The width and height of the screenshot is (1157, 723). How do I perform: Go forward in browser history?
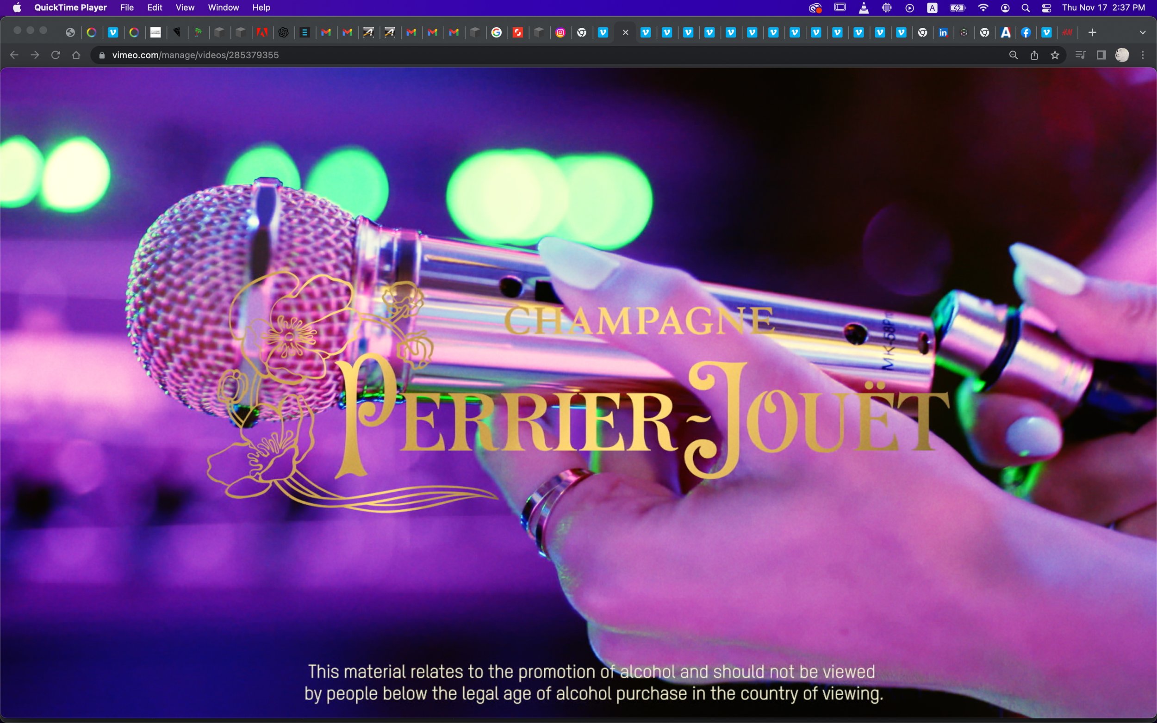(35, 55)
